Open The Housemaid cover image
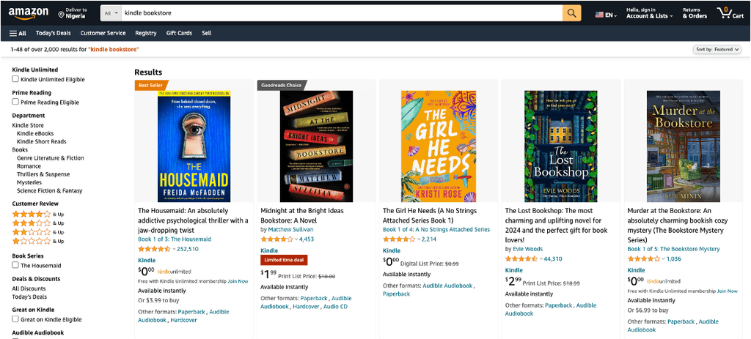 click(x=194, y=146)
